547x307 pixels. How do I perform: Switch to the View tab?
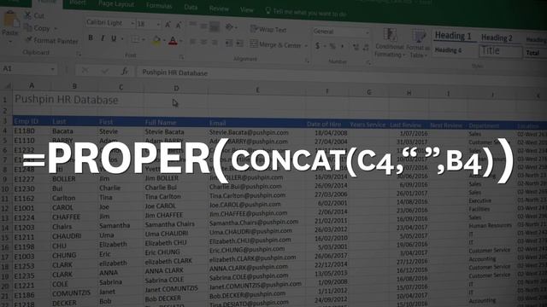click(x=247, y=9)
